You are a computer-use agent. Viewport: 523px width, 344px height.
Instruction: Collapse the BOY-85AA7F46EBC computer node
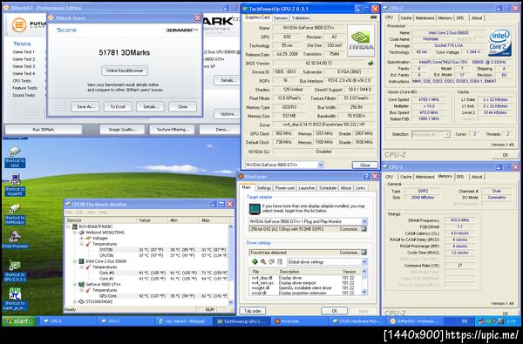(69, 226)
